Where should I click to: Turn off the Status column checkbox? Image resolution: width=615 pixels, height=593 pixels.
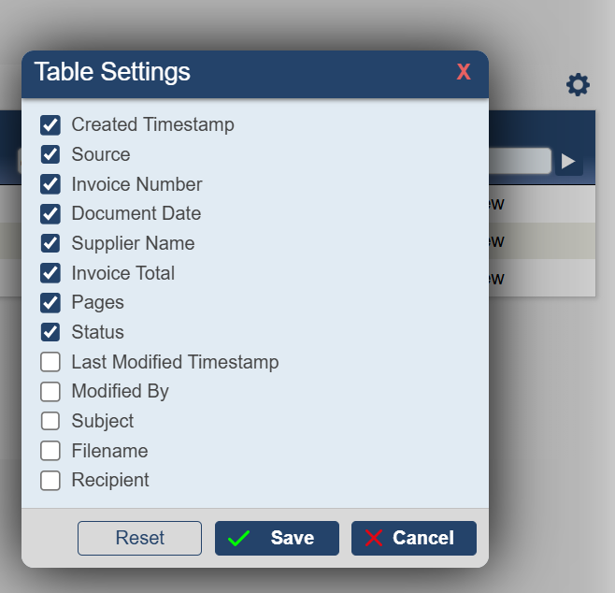tap(50, 332)
